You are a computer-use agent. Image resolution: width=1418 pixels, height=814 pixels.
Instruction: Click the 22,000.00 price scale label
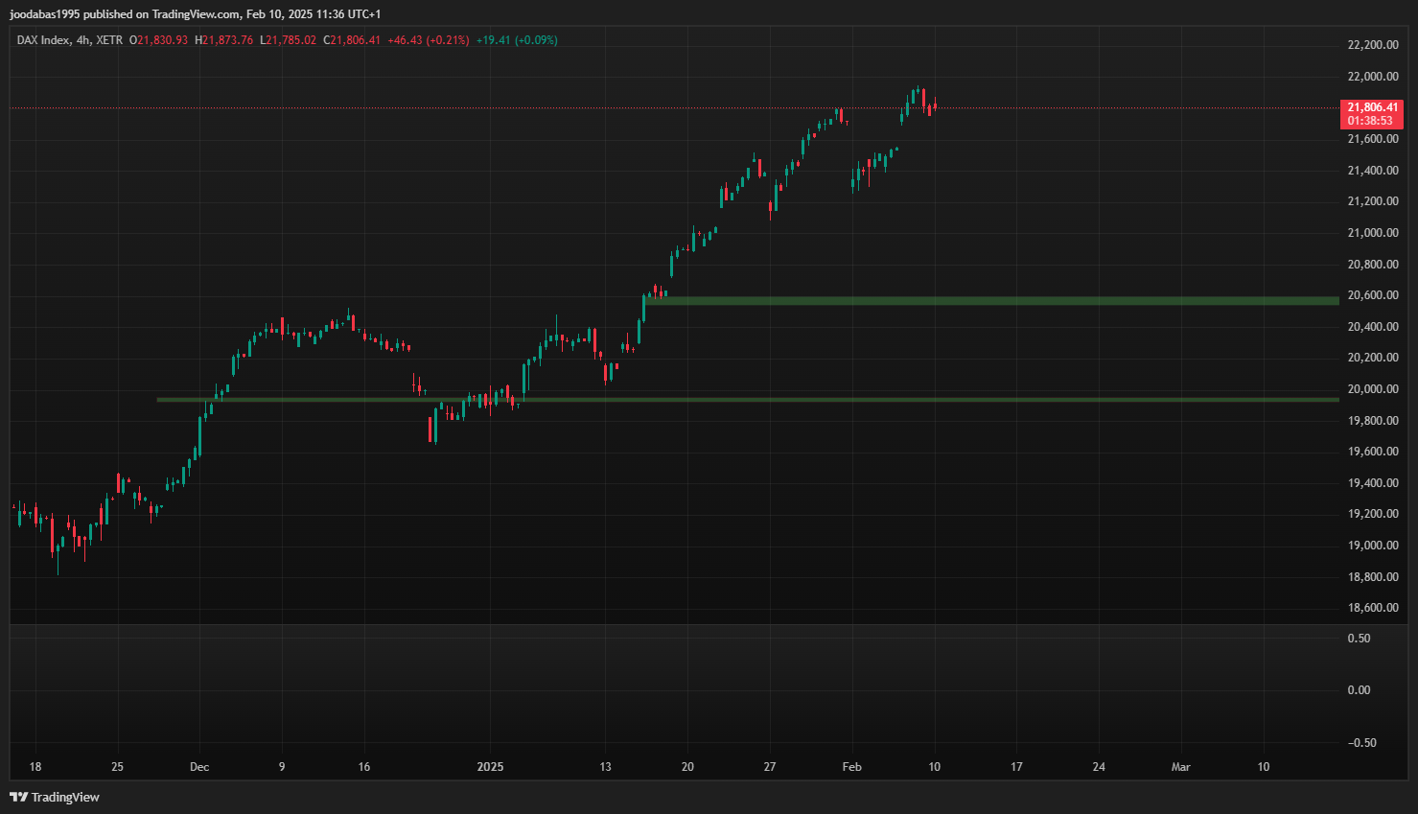[1373, 77]
